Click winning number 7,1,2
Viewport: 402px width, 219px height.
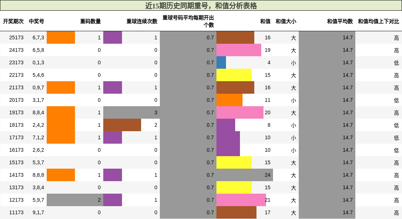point(38,137)
